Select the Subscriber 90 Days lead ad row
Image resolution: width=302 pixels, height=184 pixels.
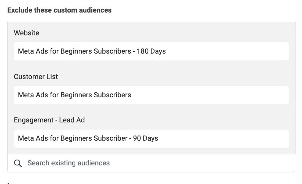(x=151, y=139)
